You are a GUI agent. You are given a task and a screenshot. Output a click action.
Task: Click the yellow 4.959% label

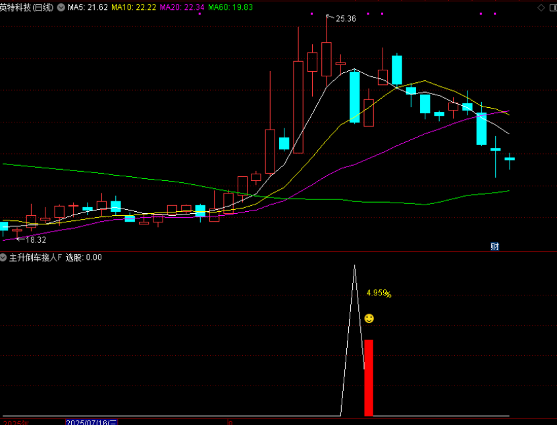[x=379, y=293]
